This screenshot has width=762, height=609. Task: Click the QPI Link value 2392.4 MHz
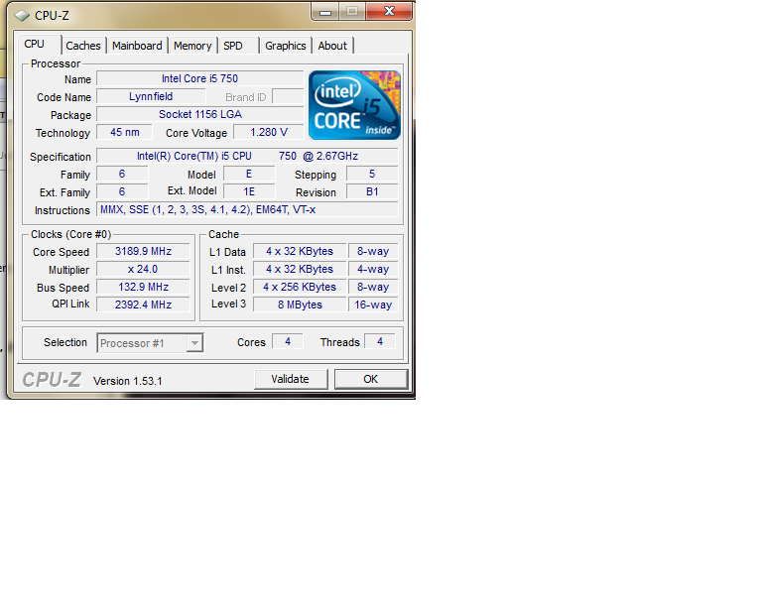(143, 304)
